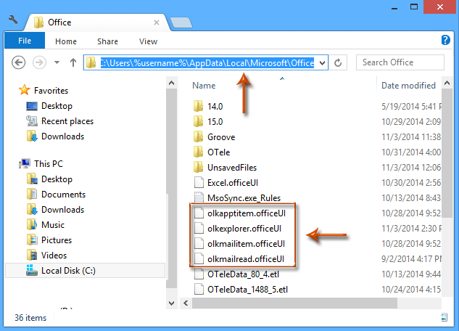Viewport: 459px width, 331px height.
Task: Switch to the View ribbon tab
Action: [148, 41]
